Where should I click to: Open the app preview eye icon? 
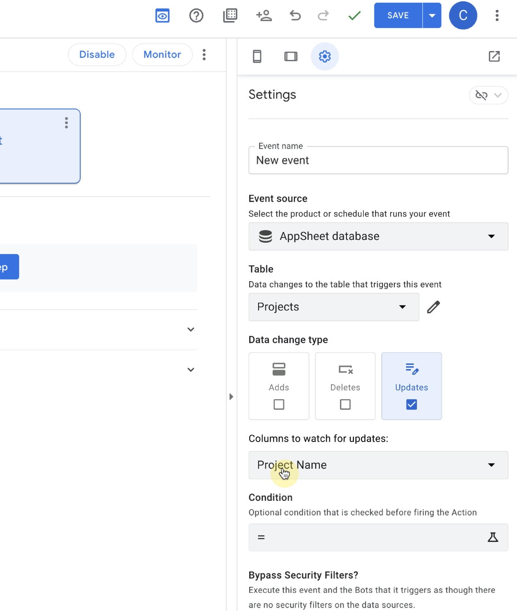(x=162, y=16)
